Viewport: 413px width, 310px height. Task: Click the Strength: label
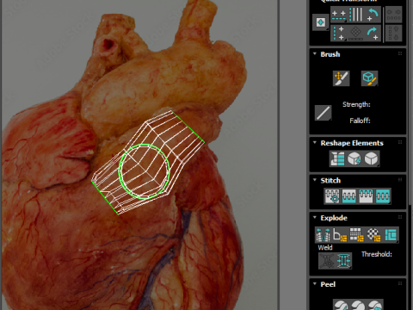point(356,104)
